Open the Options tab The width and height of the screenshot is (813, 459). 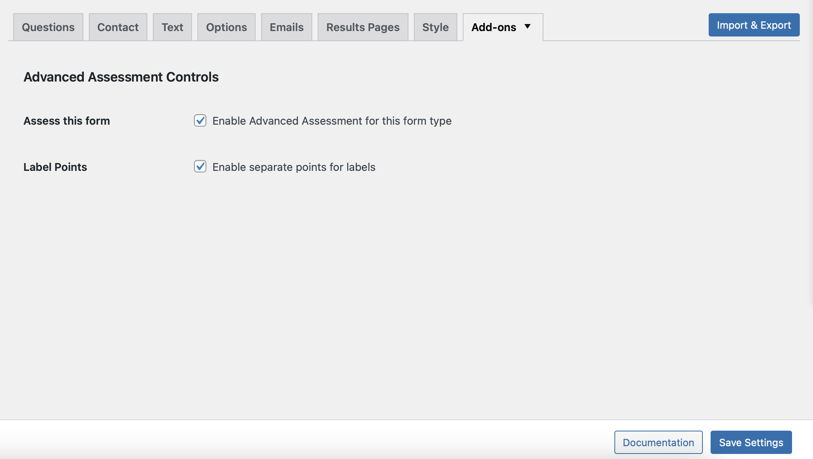(227, 27)
